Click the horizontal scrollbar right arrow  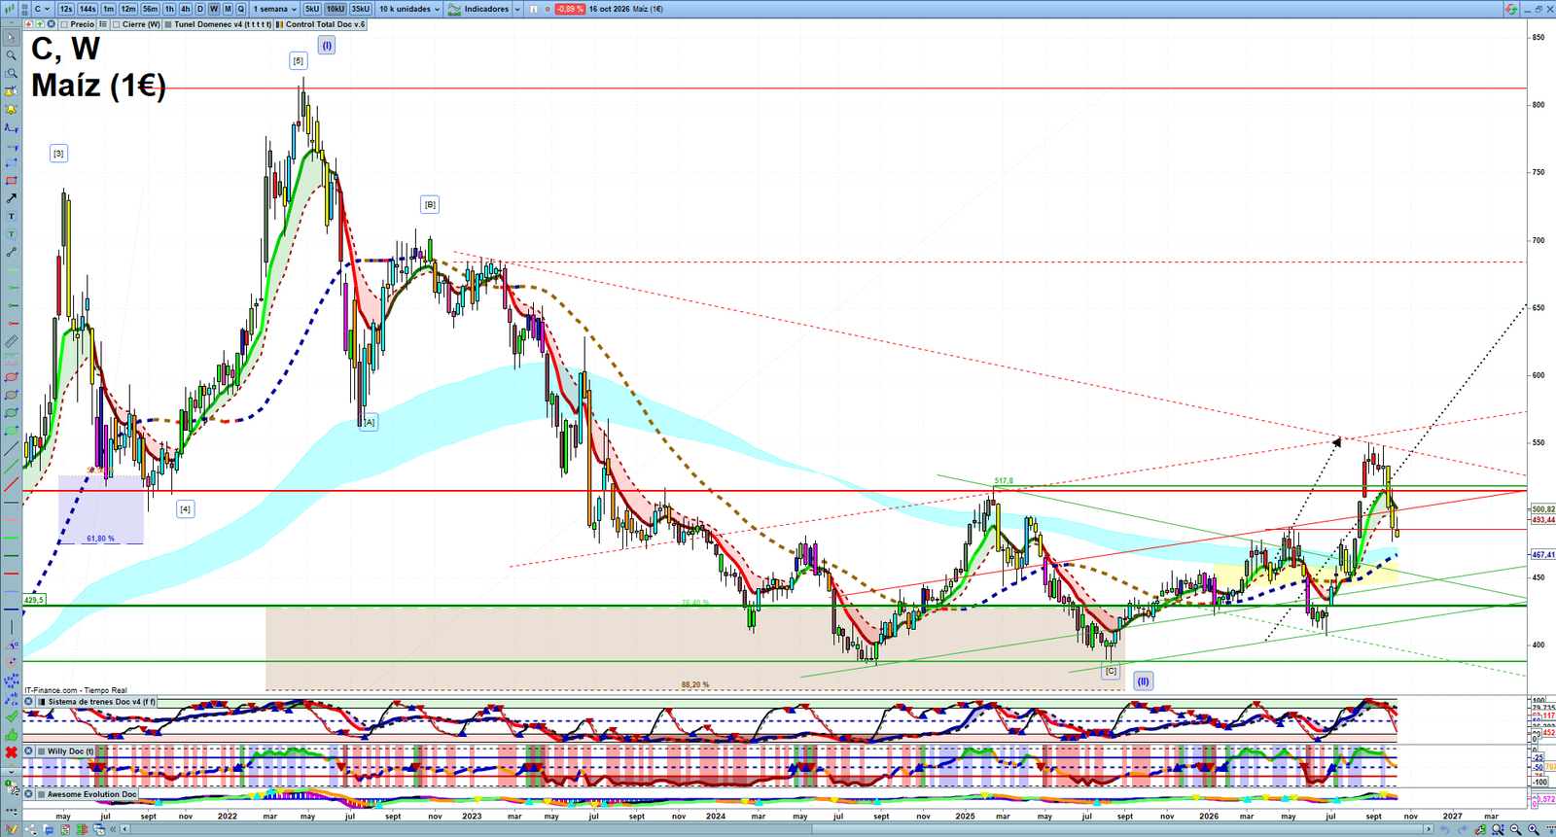[1429, 829]
